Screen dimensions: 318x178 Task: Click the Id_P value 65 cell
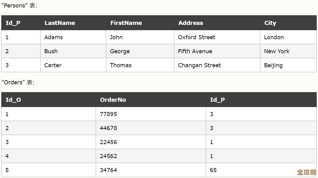click(213, 170)
